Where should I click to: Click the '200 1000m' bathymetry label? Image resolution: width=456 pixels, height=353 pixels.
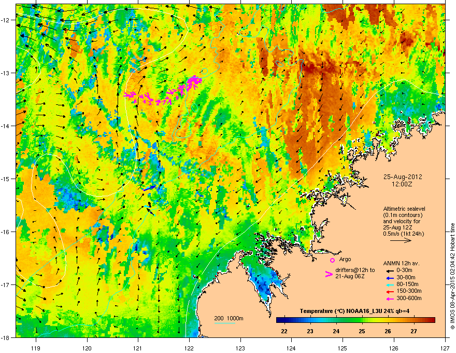229,318
